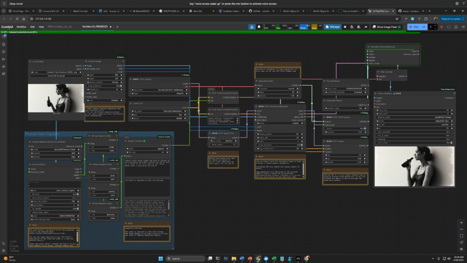Click the Run button to queue the workflow
The height and width of the screenshot is (263, 467).
[414, 27]
